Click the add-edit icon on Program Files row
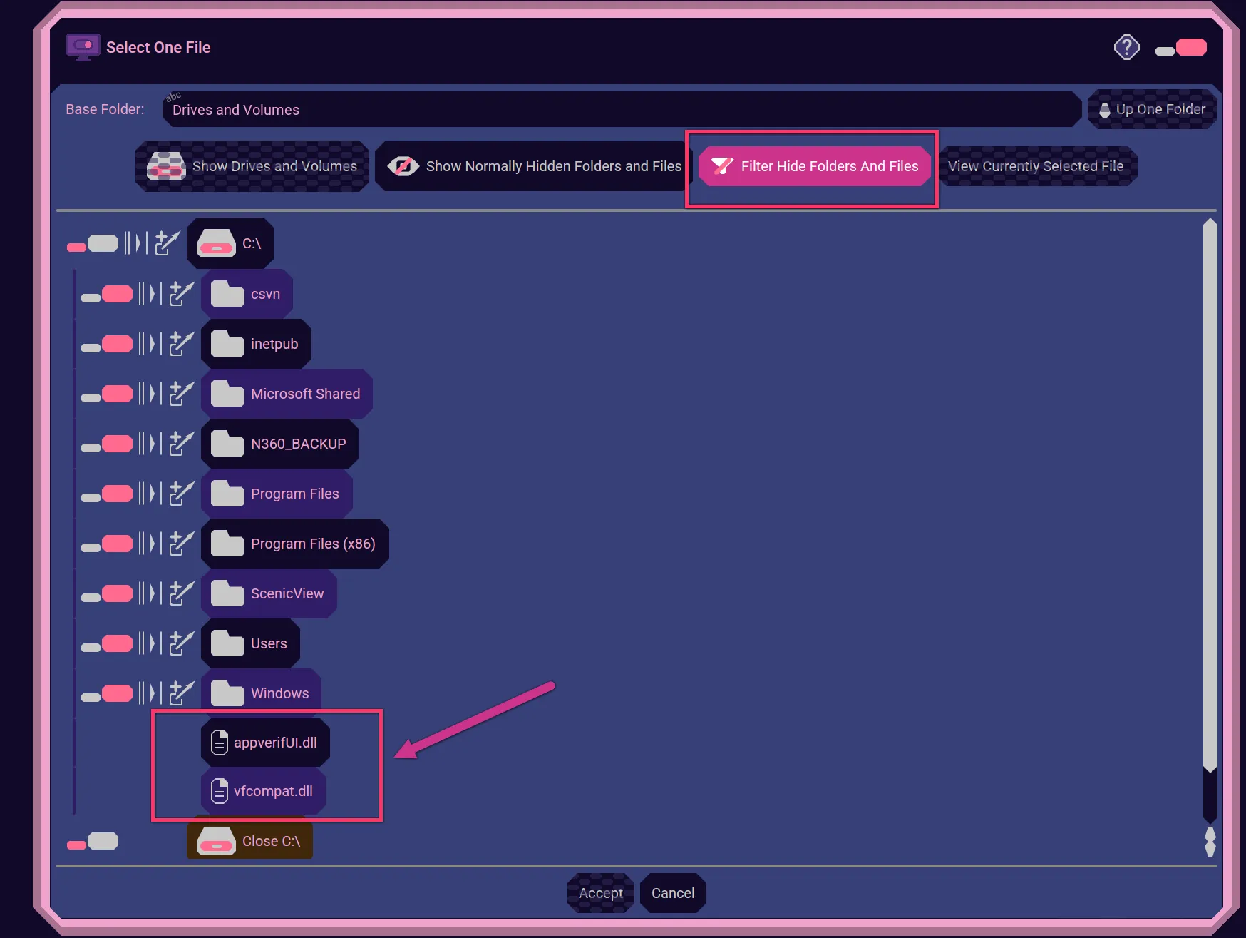Image resolution: width=1246 pixels, height=938 pixels. [x=182, y=492]
